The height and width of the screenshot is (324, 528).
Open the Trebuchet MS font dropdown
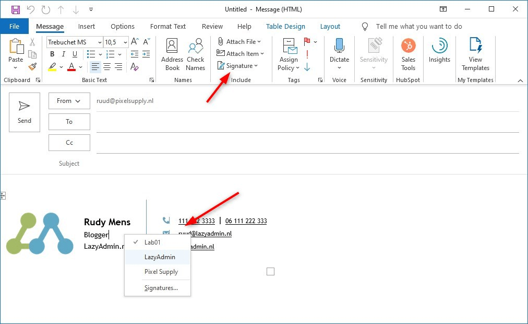[x=100, y=42]
